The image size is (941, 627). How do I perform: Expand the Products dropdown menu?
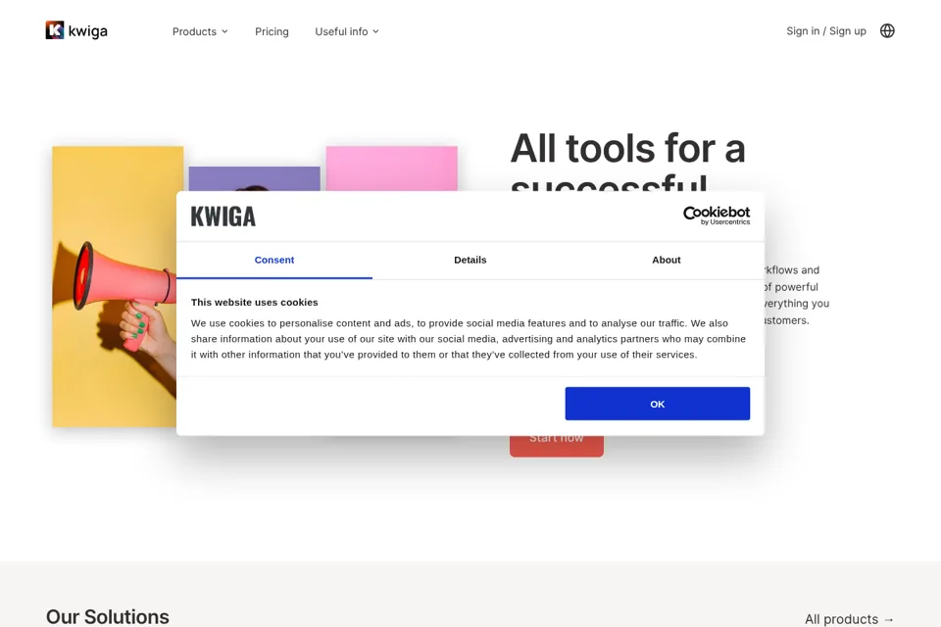(200, 31)
